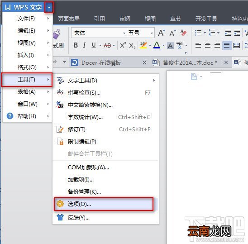The width and height of the screenshot is (248, 244).
Task: Switch to the 页面布局 ribbon tab
Action: tap(69, 19)
